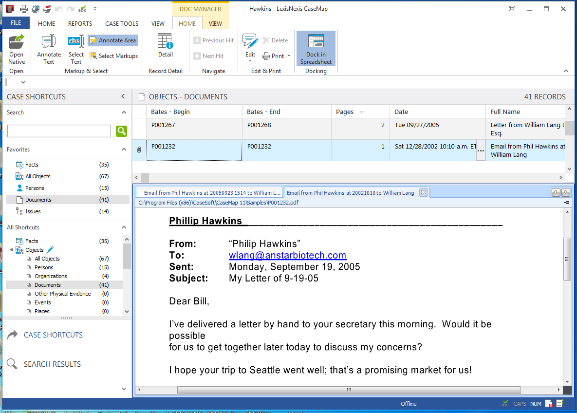Click the pin icon on the viewer

566,203
